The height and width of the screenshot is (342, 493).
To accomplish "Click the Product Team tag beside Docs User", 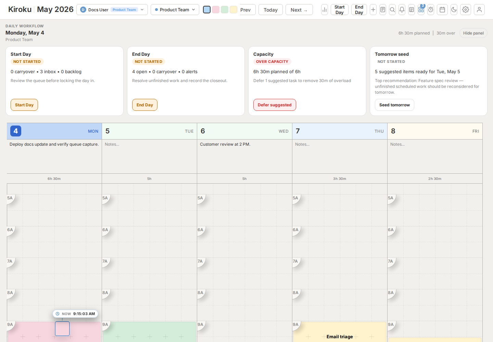I will click(124, 10).
